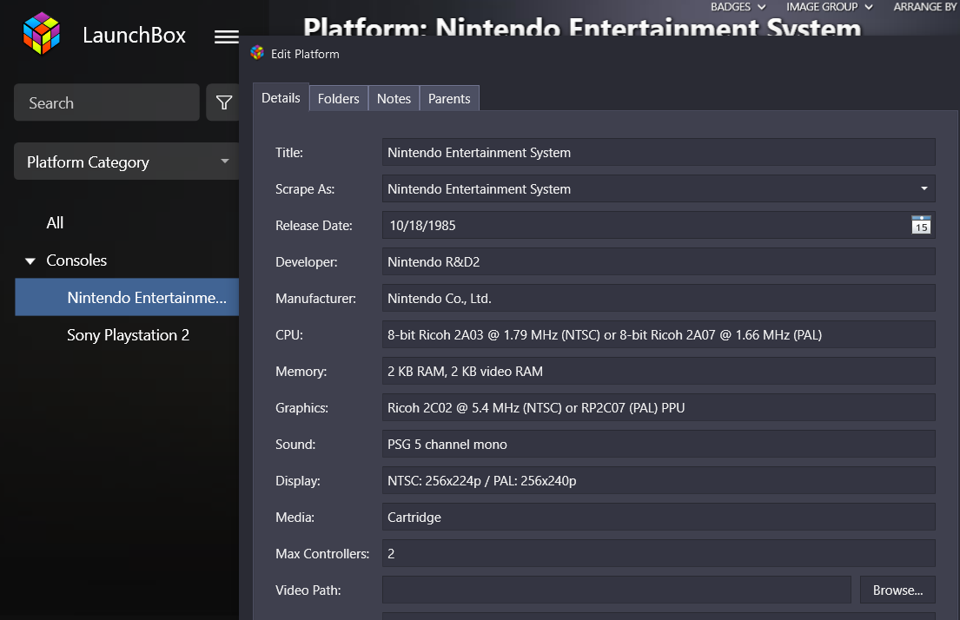960x620 pixels.
Task: Click the CPU: field label
Action: 289,335
